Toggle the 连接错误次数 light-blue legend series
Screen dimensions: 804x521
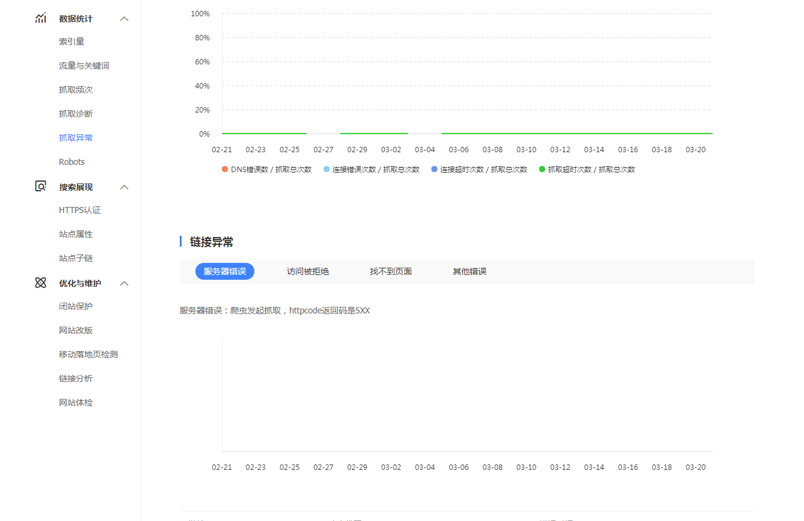coord(371,170)
